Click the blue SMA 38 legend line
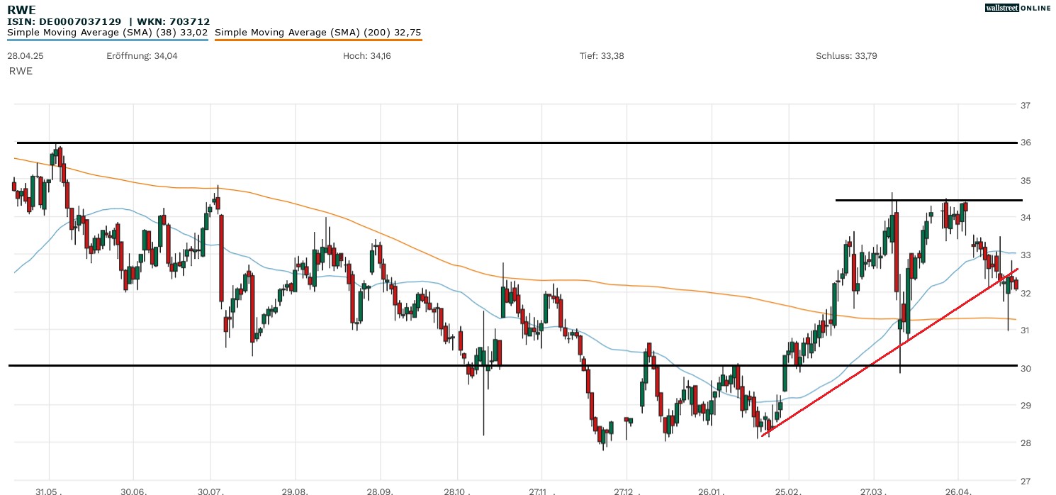 pyautogui.click(x=107, y=40)
